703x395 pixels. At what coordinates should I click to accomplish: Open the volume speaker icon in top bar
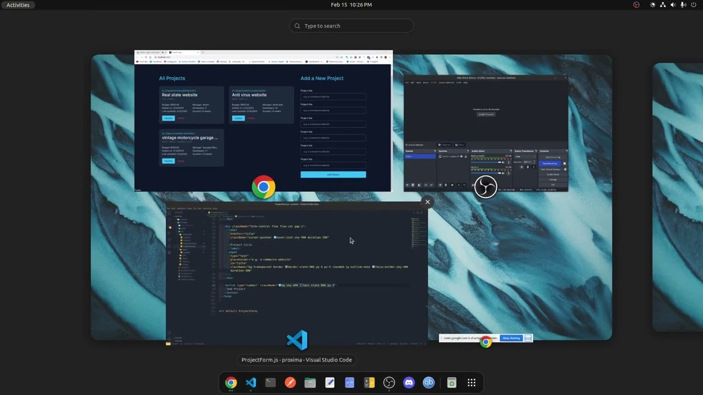pos(673,5)
